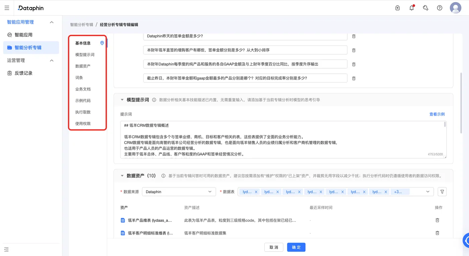Click the 最近采样时间 column header
Viewport: 469px width, 256px height.
[x=321, y=208]
